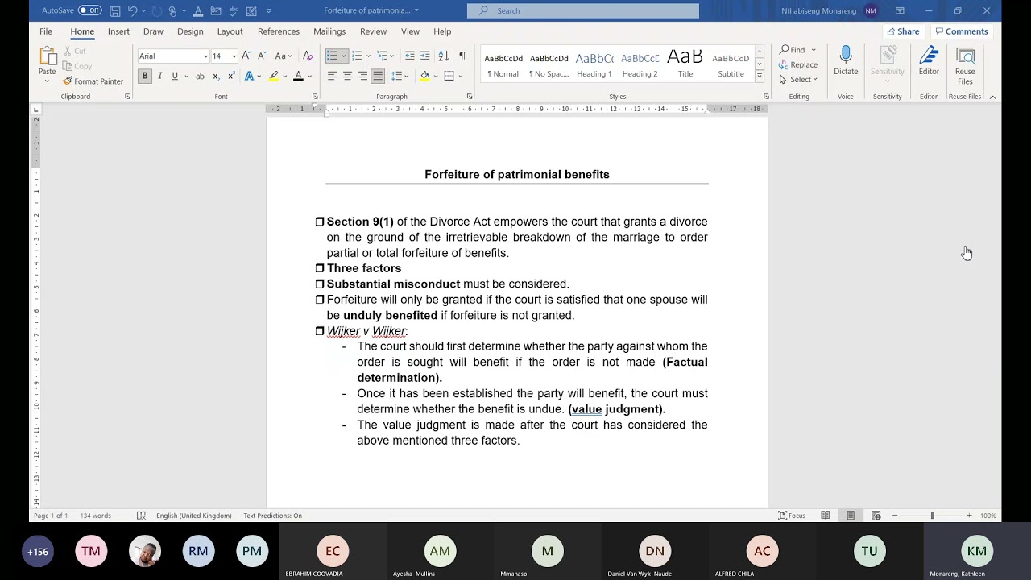Open the font size dropdown

234,56
